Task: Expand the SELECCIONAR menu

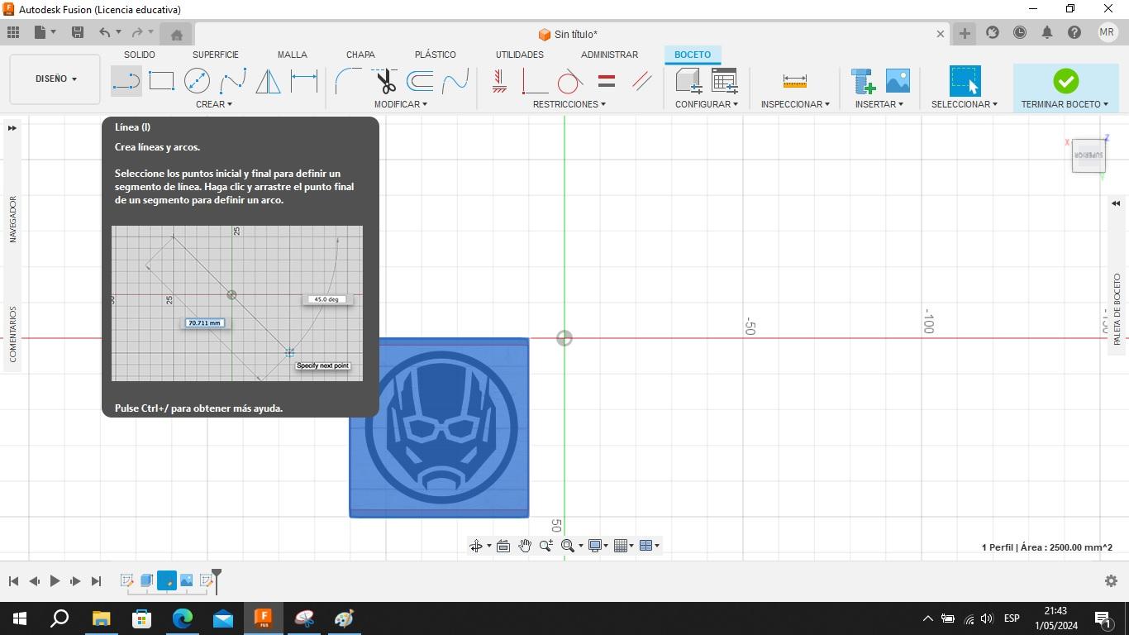Action: (x=965, y=104)
